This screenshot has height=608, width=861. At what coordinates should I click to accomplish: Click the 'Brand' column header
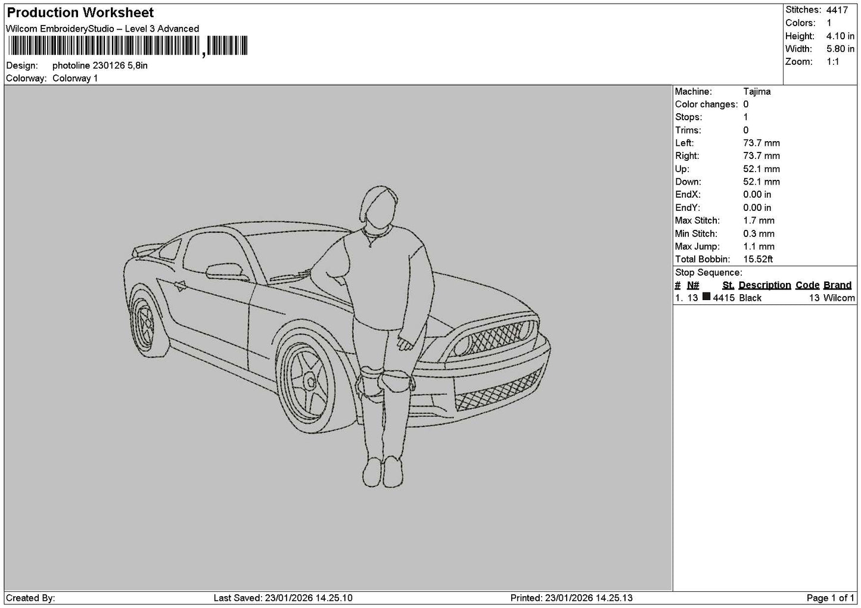pos(837,285)
